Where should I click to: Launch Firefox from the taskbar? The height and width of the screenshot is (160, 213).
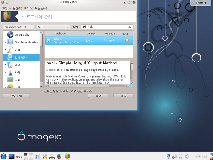point(59,156)
